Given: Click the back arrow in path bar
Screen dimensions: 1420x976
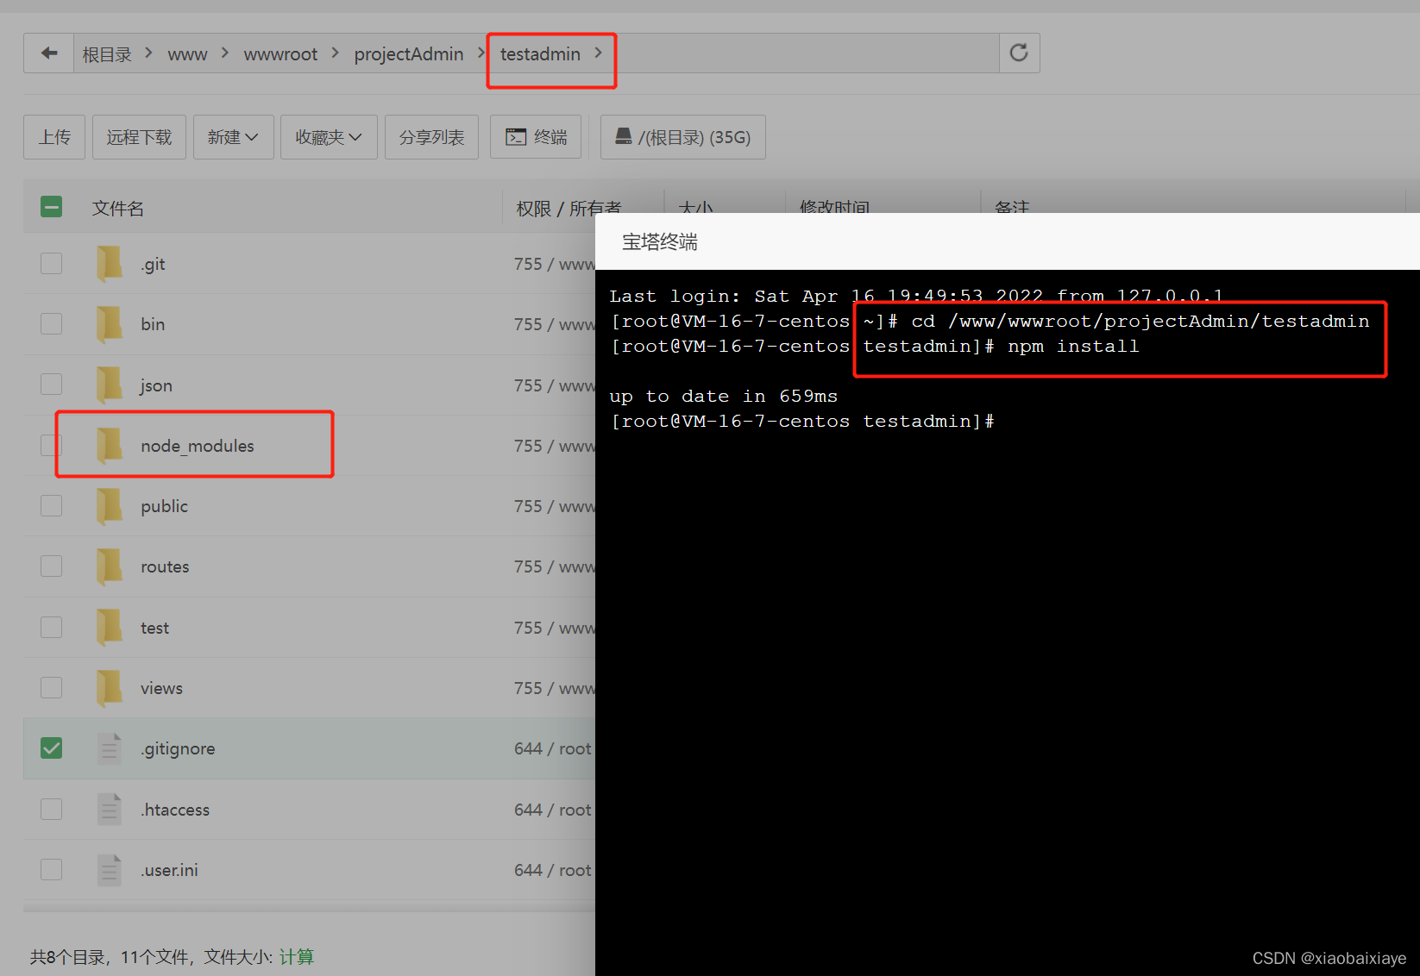Looking at the screenshot, I should [x=49, y=53].
